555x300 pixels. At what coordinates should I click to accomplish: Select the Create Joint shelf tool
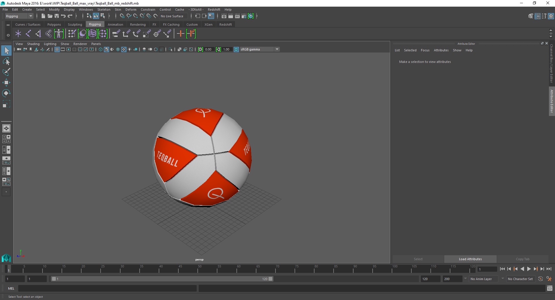(x=28, y=34)
